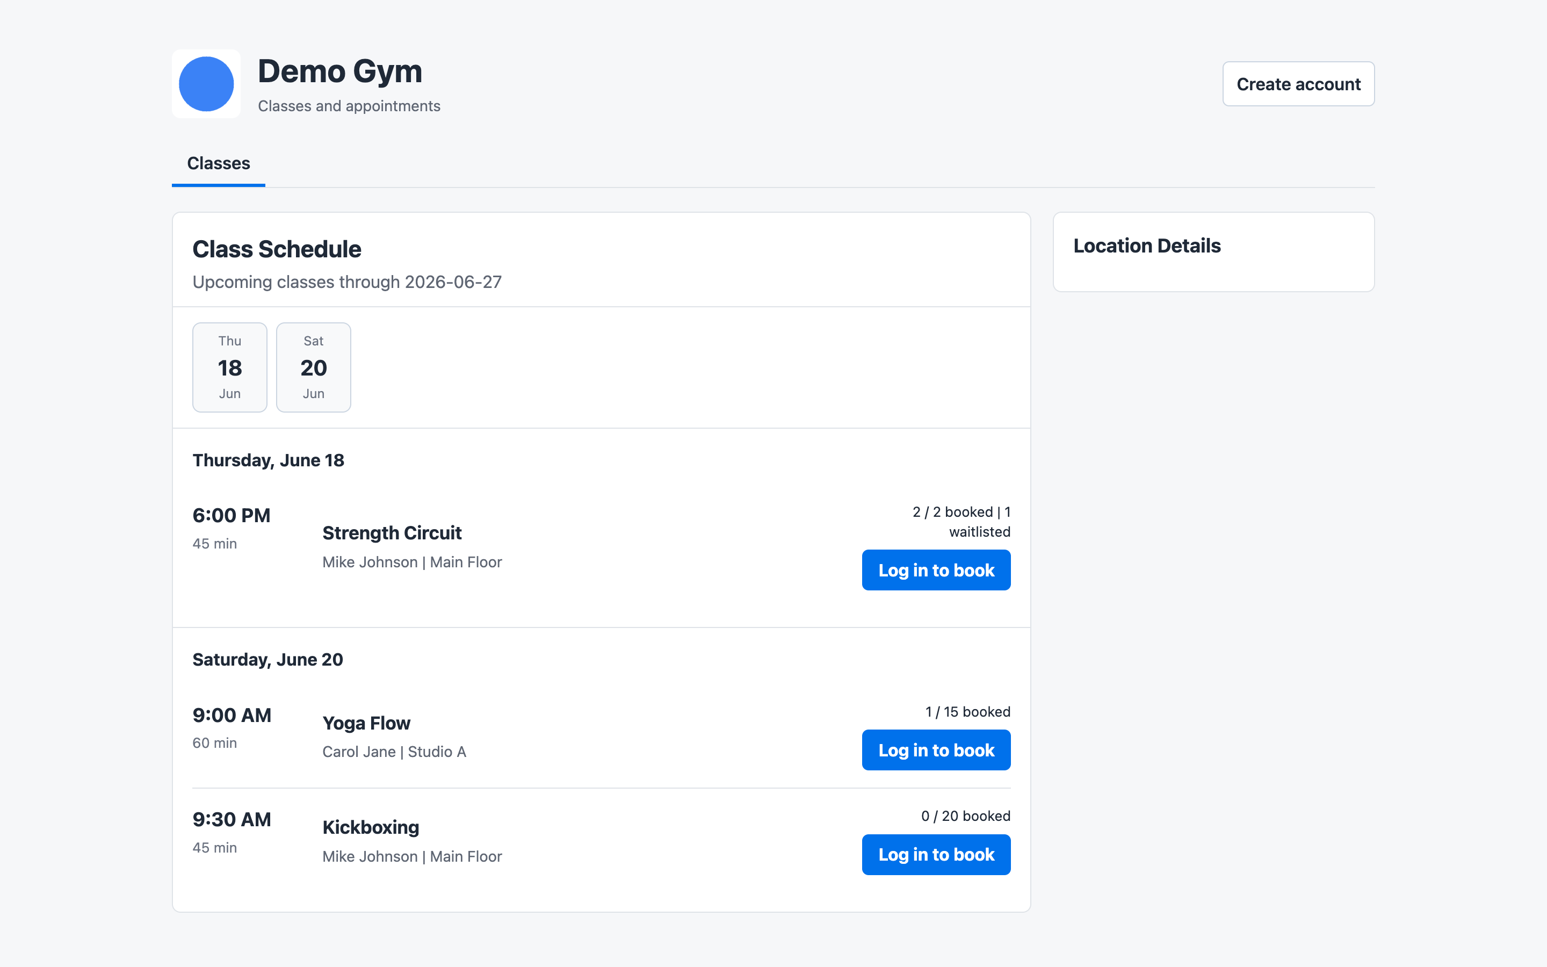
Task: Click the 0 / 20 booked status
Action: click(966, 816)
